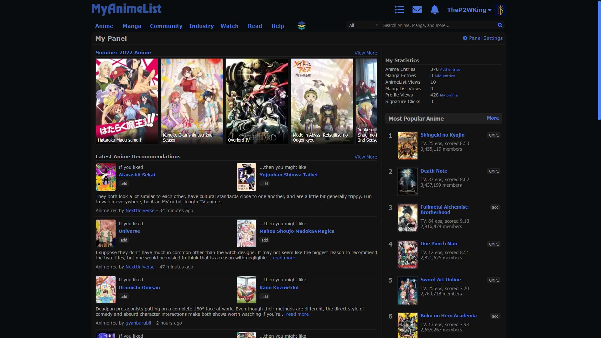The width and height of the screenshot is (601, 338).
Task: Add Fullmetal Alchemist: Brotherhood to list
Action: click(495, 207)
